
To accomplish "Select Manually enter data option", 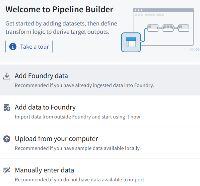I will pyautogui.click(x=100, y=172).
